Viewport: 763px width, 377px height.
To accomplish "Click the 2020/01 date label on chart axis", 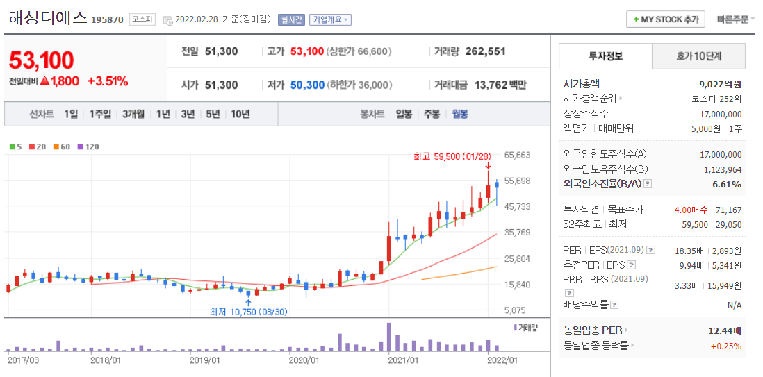I will pyautogui.click(x=304, y=360).
